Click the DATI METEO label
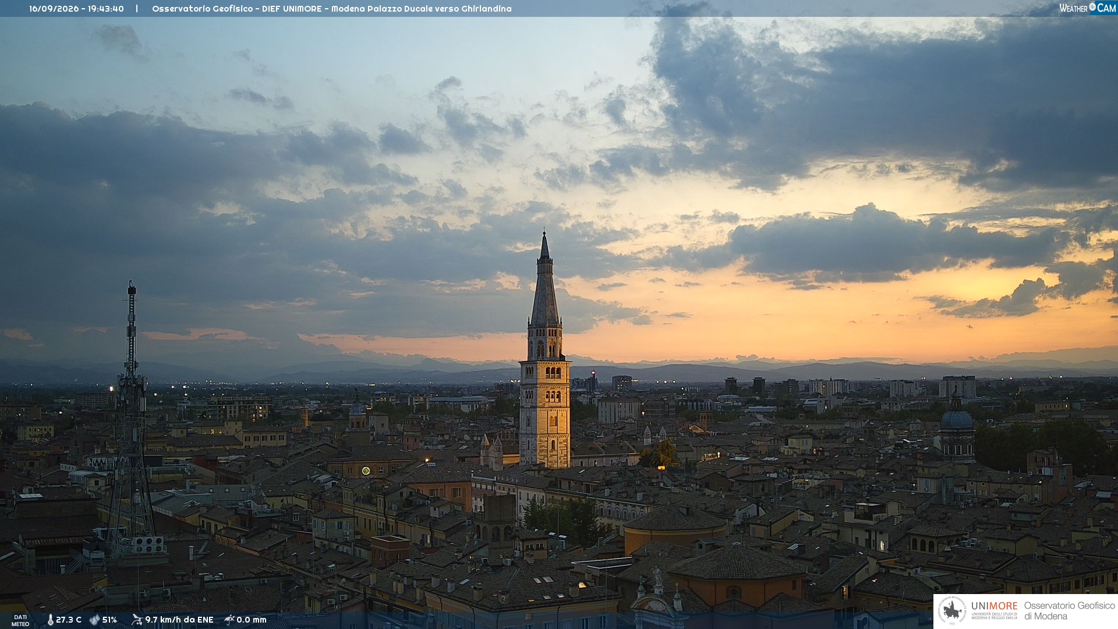The height and width of the screenshot is (629, 1118). (x=20, y=620)
